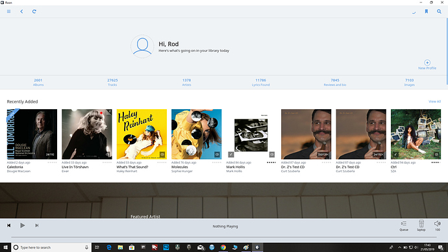Viewport: 448px width, 252px height.
Task: Set star rating for Ctrl album
Action: click(x=436, y=162)
